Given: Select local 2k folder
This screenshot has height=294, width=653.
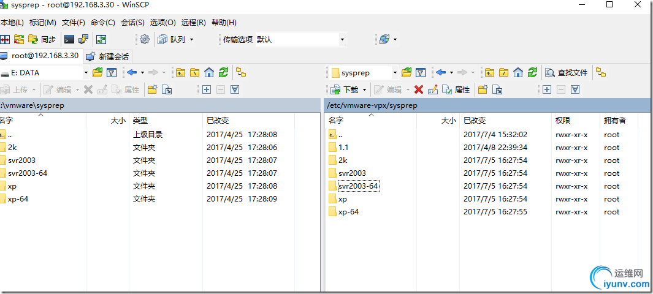Looking at the screenshot, I should point(12,147).
